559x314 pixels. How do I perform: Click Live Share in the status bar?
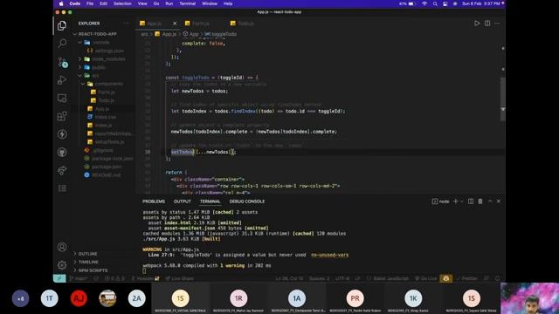[x=179, y=278]
